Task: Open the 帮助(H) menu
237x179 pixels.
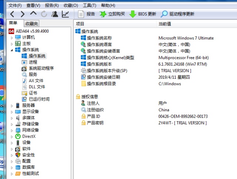Action: coord(108,6)
